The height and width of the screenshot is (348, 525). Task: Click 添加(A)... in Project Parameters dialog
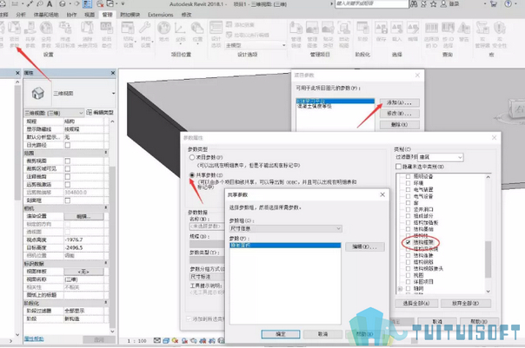[x=399, y=102]
